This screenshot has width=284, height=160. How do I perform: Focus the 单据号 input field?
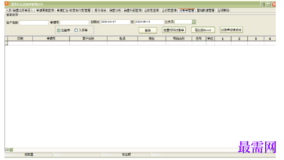click(74, 22)
